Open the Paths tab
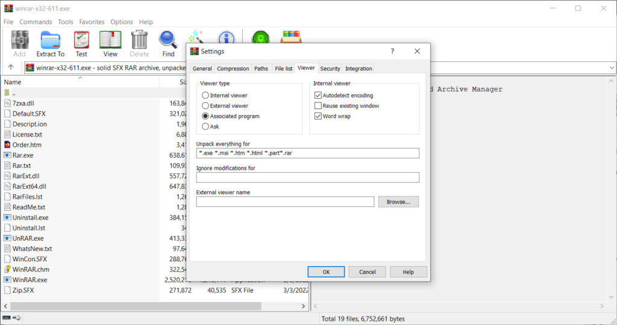617x325 pixels. [261, 69]
